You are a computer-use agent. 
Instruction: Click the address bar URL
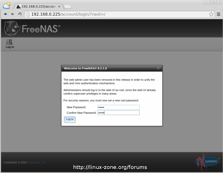(x=68, y=14)
